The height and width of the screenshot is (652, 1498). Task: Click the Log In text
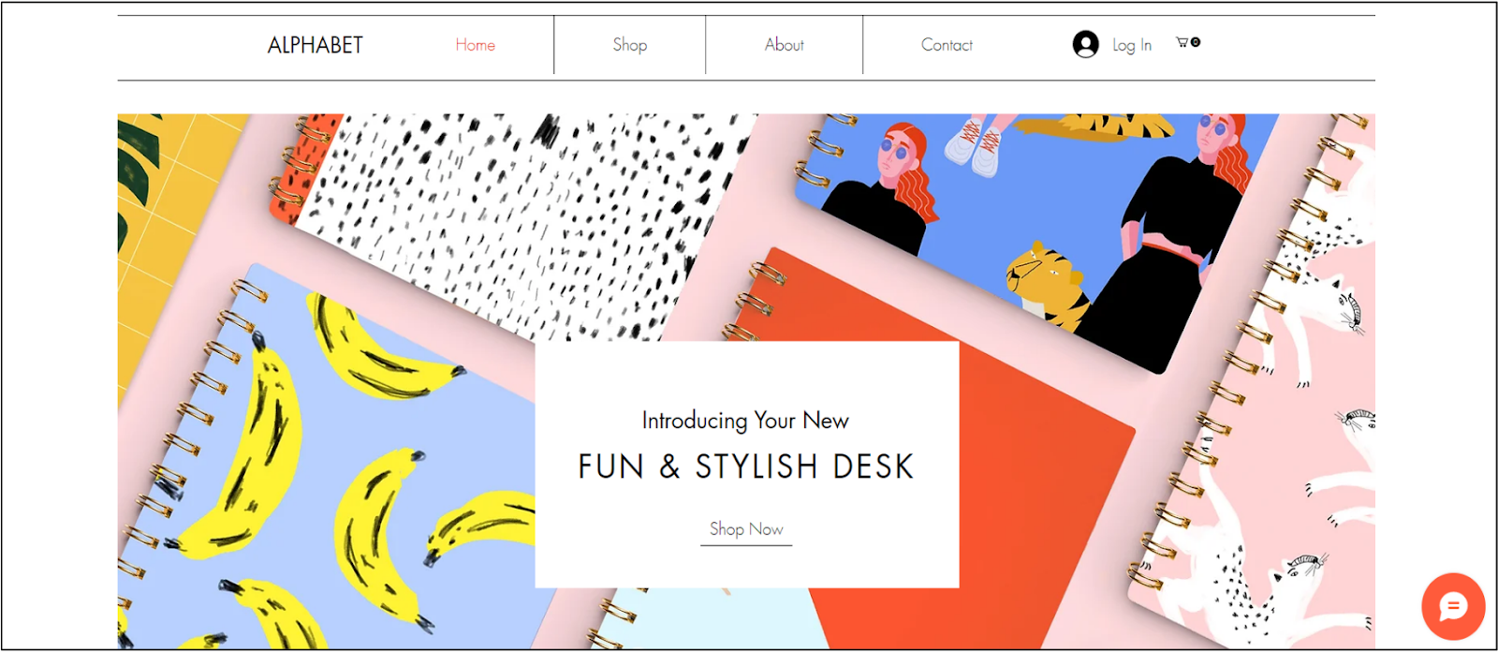tap(1132, 45)
